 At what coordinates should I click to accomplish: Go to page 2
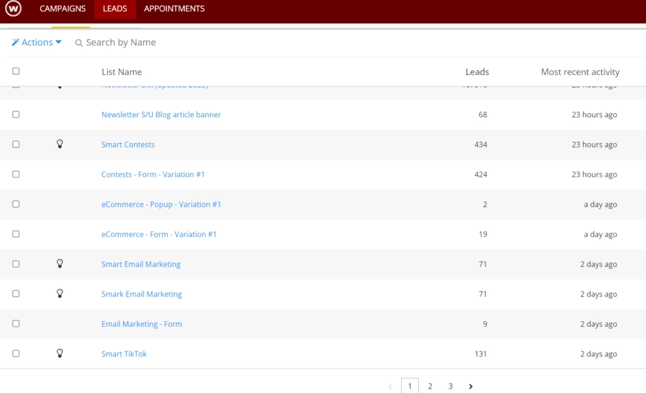coord(430,387)
